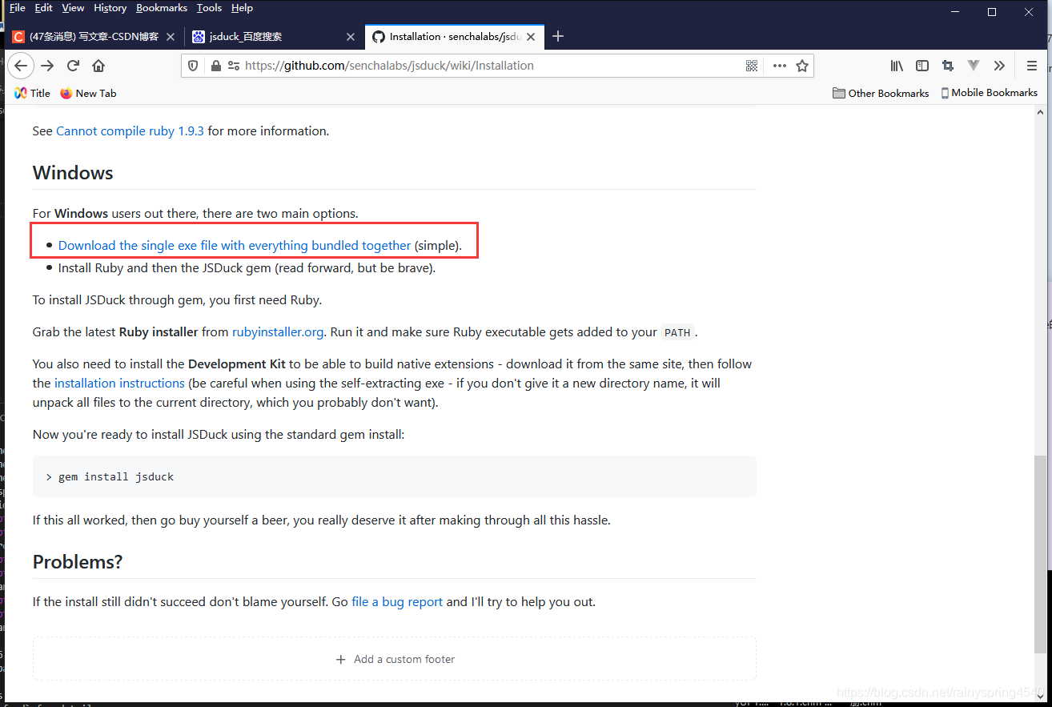The height and width of the screenshot is (707, 1052).
Task: Switch to the jsduck_百度搜索 tab
Action: point(275,37)
